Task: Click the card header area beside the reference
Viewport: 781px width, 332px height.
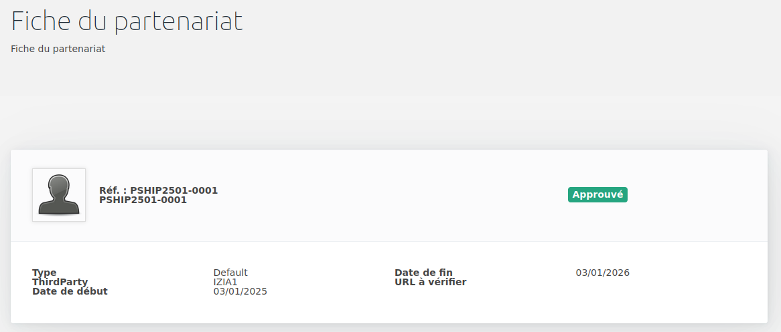Action: point(388,195)
